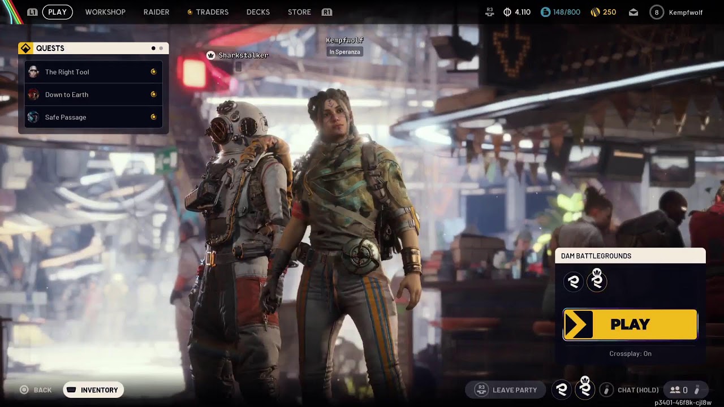Open the Workshop tab

click(105, 12)
